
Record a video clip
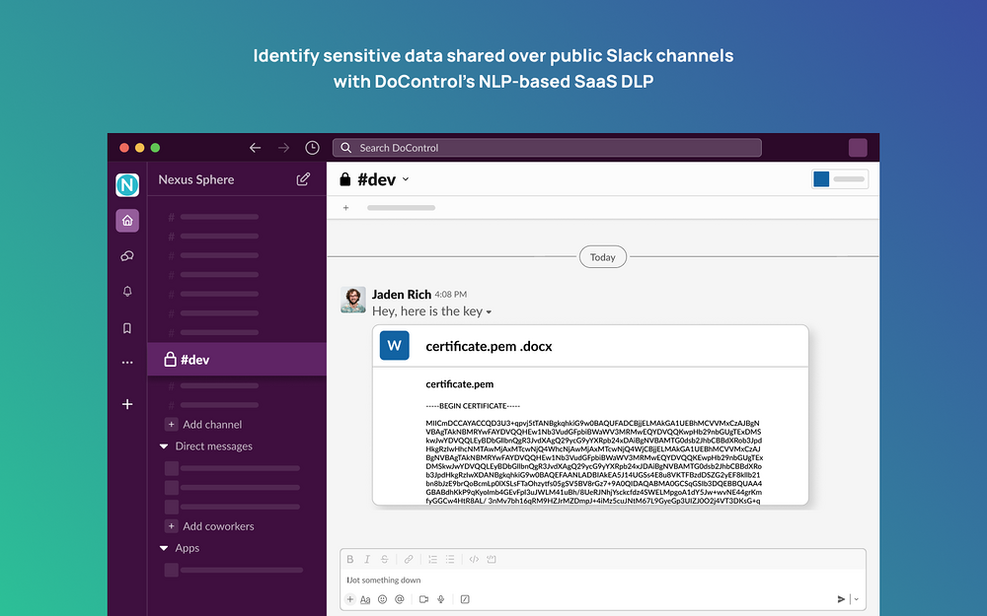pos(423,599)
